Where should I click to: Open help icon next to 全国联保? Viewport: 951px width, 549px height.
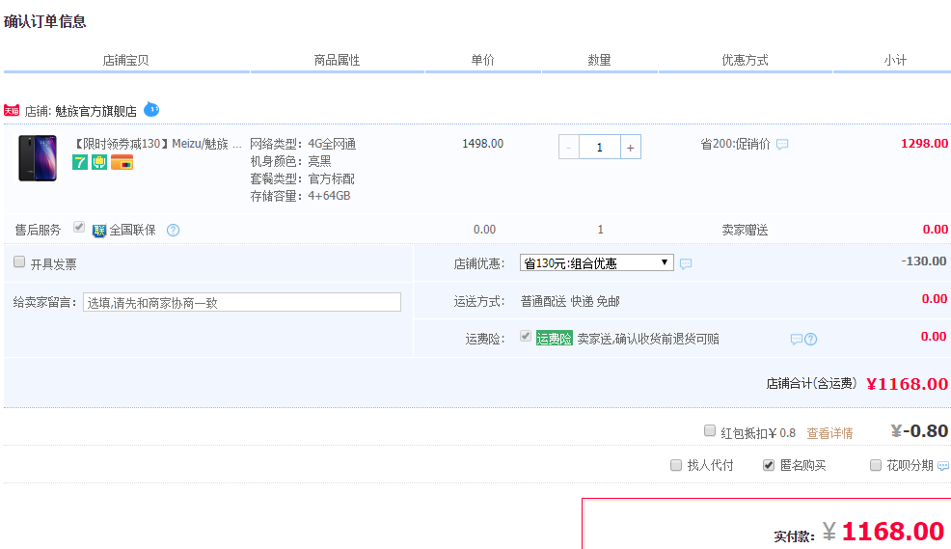pos(173,230)
